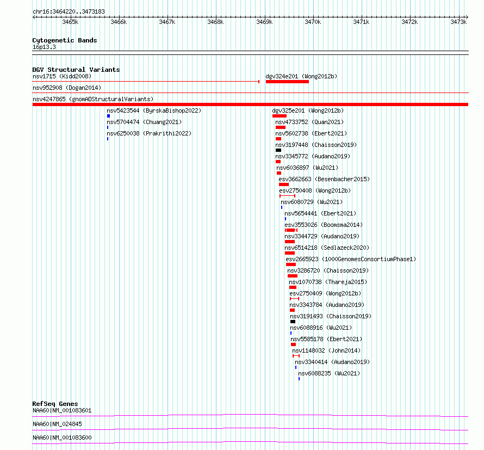
Task: Open nsv5423544 (ByrskaBishop2022) variant
Action: click(154, 110)
